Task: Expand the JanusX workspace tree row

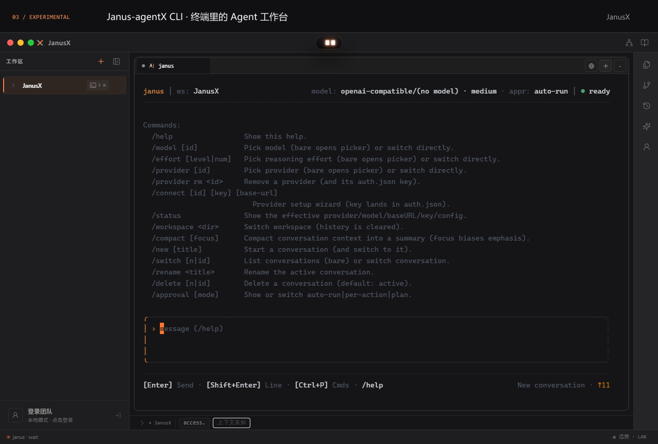Action: click(x=13, y=85)
